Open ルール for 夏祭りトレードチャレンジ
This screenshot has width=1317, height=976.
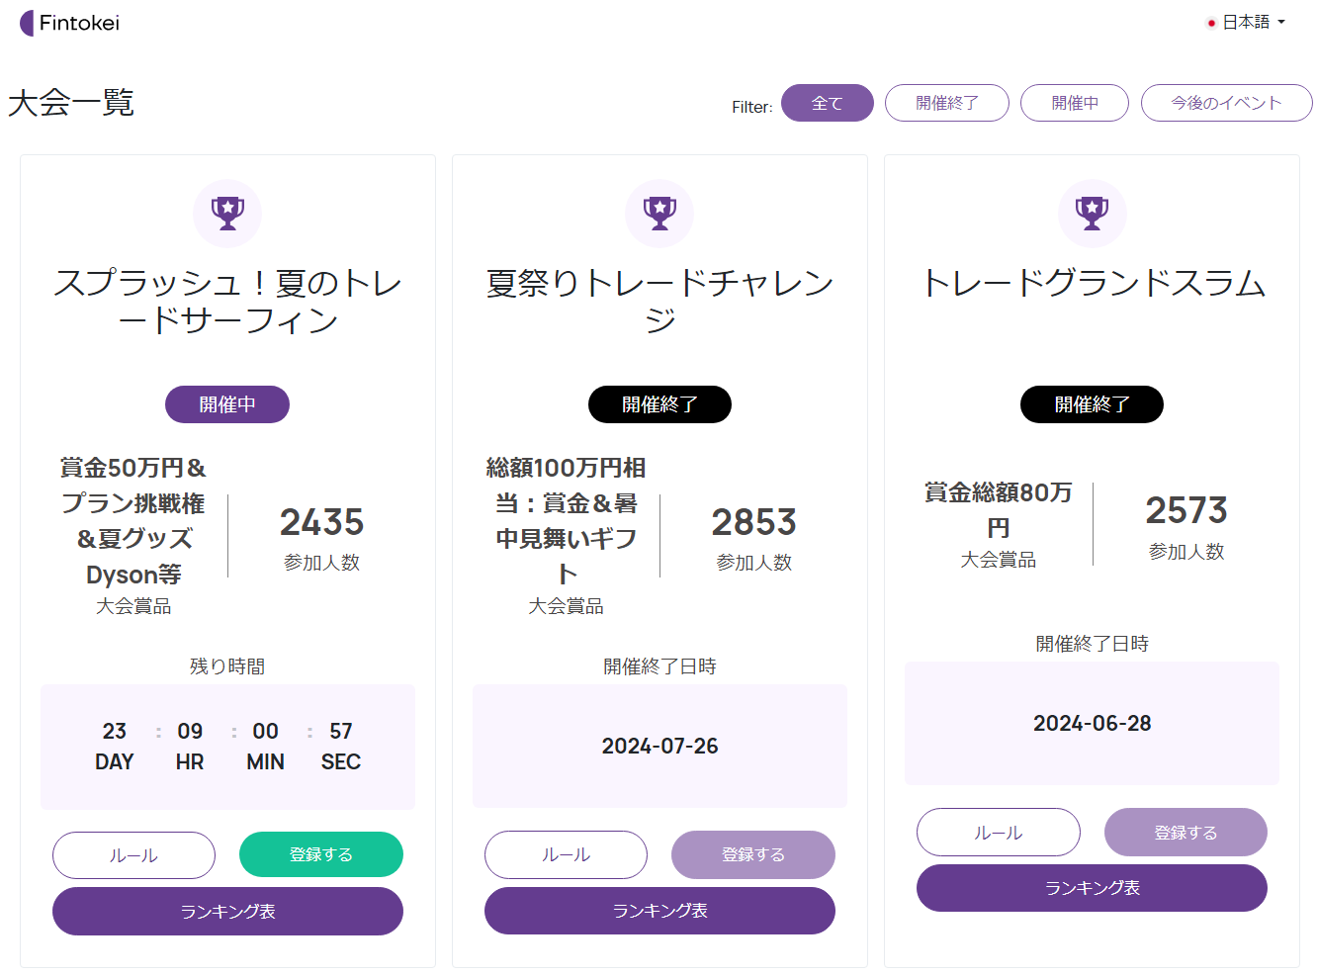566,854
